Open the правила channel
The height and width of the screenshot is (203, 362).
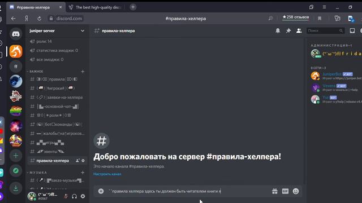(57, 79)
